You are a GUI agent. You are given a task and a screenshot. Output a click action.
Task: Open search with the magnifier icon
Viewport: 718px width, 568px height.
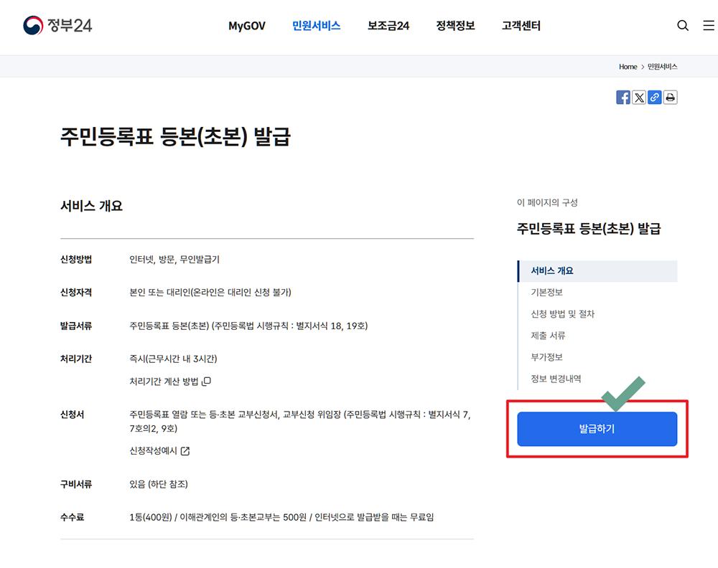tap(683, 25)
